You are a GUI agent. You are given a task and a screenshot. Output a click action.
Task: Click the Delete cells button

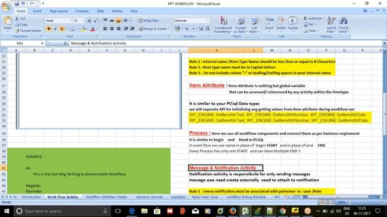click(281, 24)
